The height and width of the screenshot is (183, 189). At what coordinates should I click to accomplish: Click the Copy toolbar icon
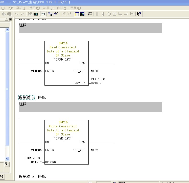tap(4, 14)
